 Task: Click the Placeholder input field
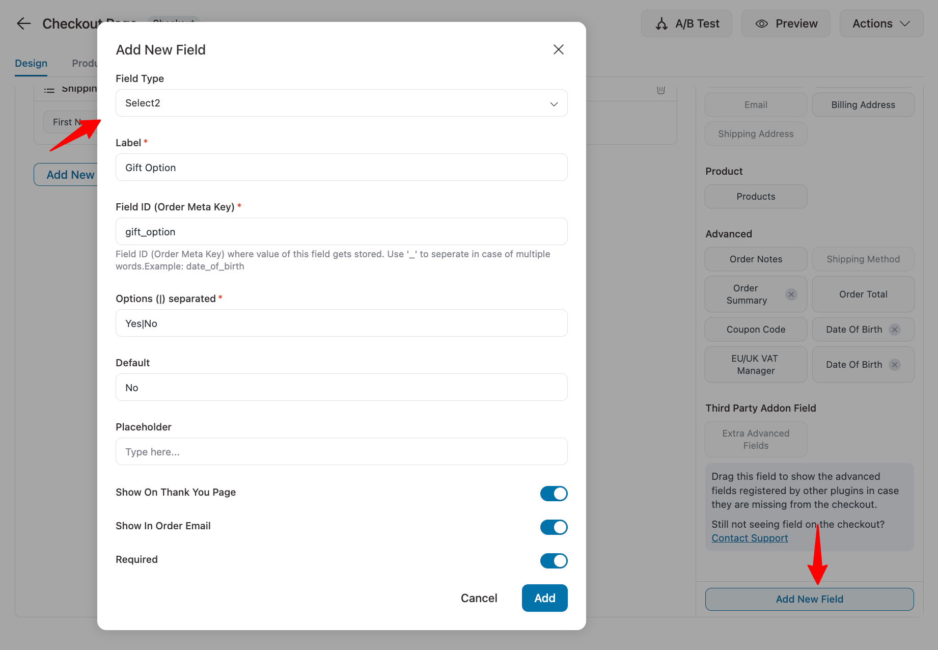pyautogui.click(x=341, y=451)
